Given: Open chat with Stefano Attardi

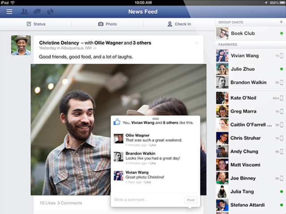Looking at the screenshot, I should coord(250,205).
